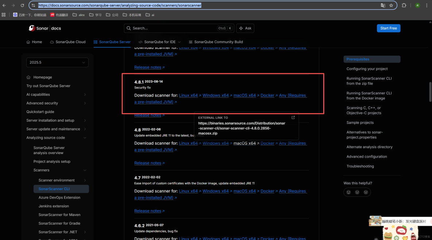
Task: Click the Homepage house icon in the sidebar
Action: pos(28,77)
